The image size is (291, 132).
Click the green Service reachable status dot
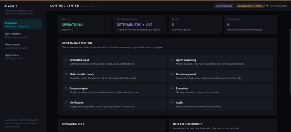pyautogui.click(x=267, y=6)
